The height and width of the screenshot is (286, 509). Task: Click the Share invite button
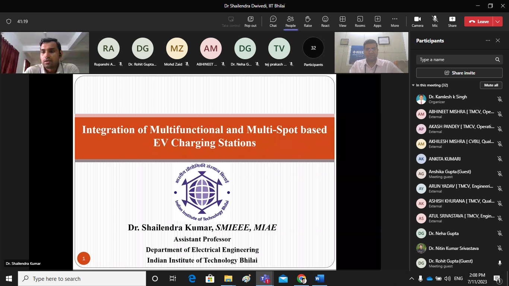(459, 73)
